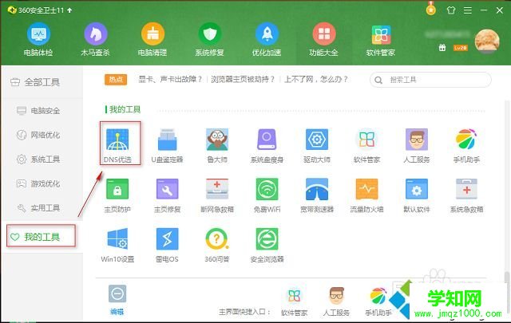Click the vertical scrollbar thumb

(507, 278)
